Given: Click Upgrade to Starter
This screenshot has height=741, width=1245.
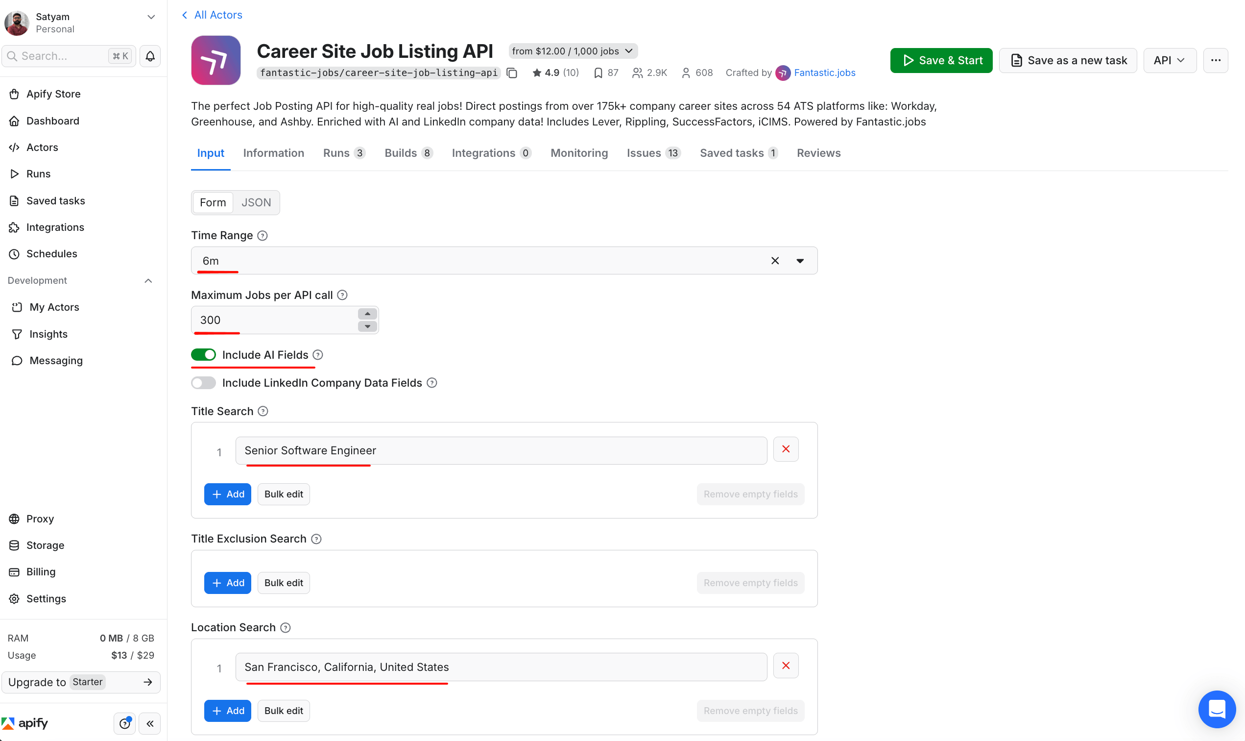Looking at the screenshot, I should click(81, 683).
